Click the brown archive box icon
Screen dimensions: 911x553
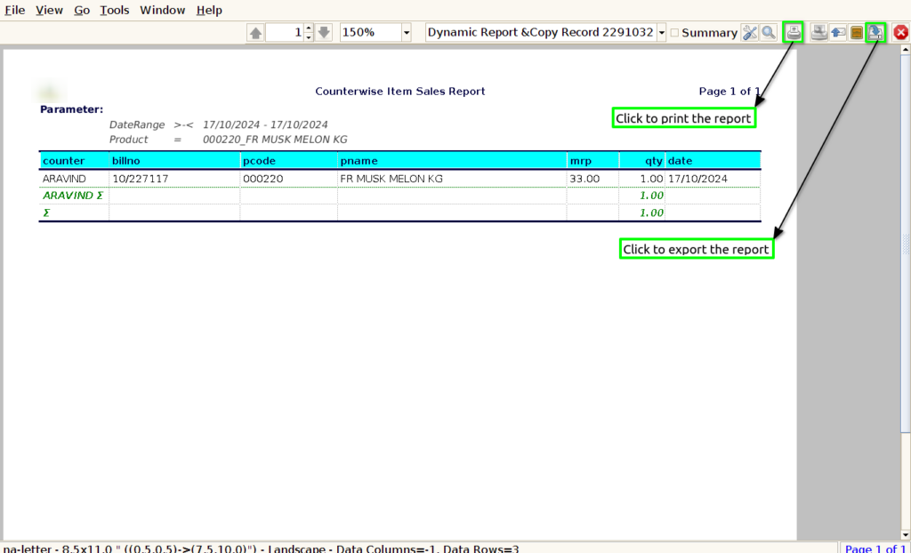[x=857, y=33]
